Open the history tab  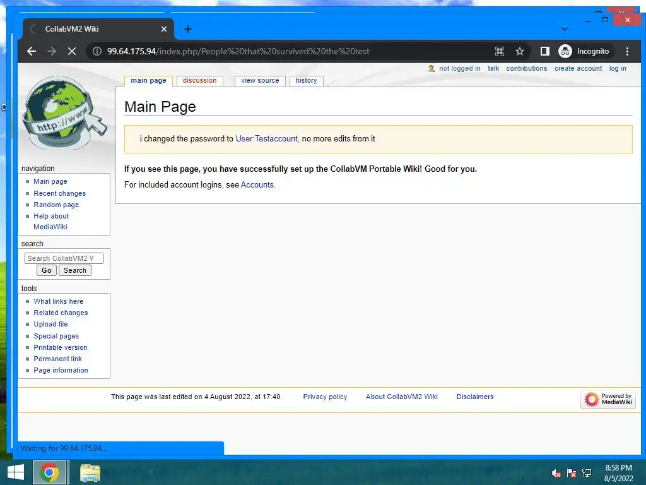click(306, 80)
